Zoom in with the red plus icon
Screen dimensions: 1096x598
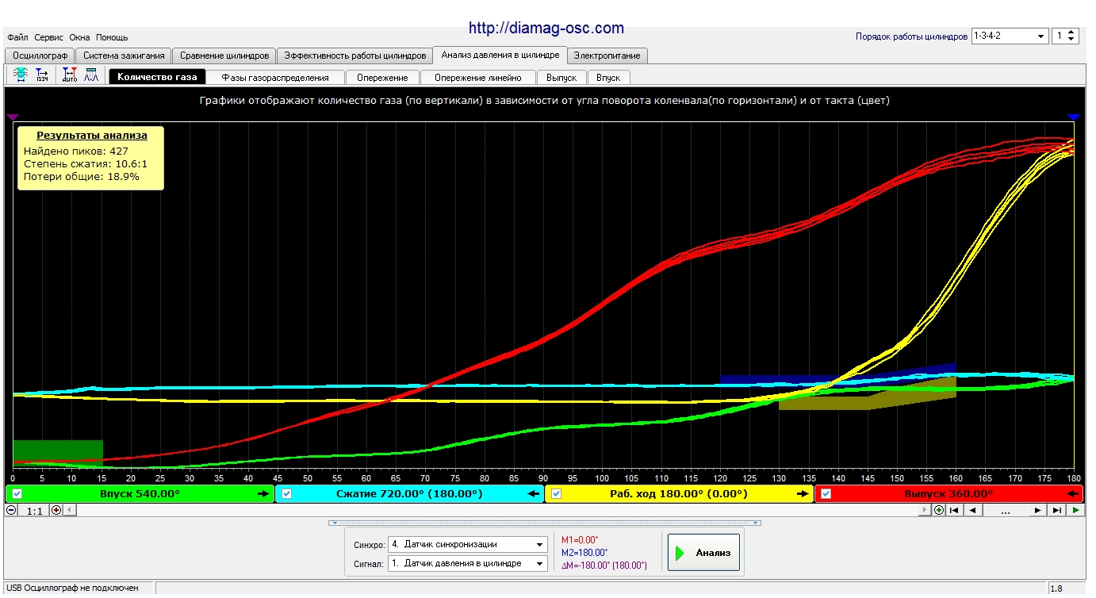pos(56,510)
